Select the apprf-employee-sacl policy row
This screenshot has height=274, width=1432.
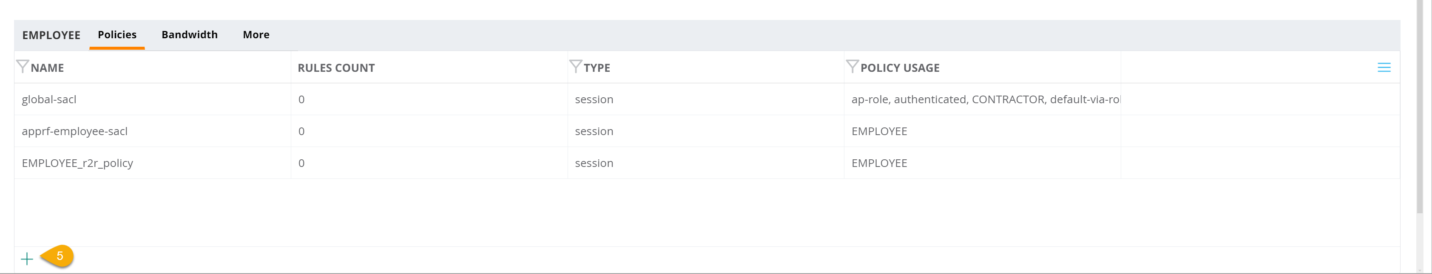click(707, 131)
